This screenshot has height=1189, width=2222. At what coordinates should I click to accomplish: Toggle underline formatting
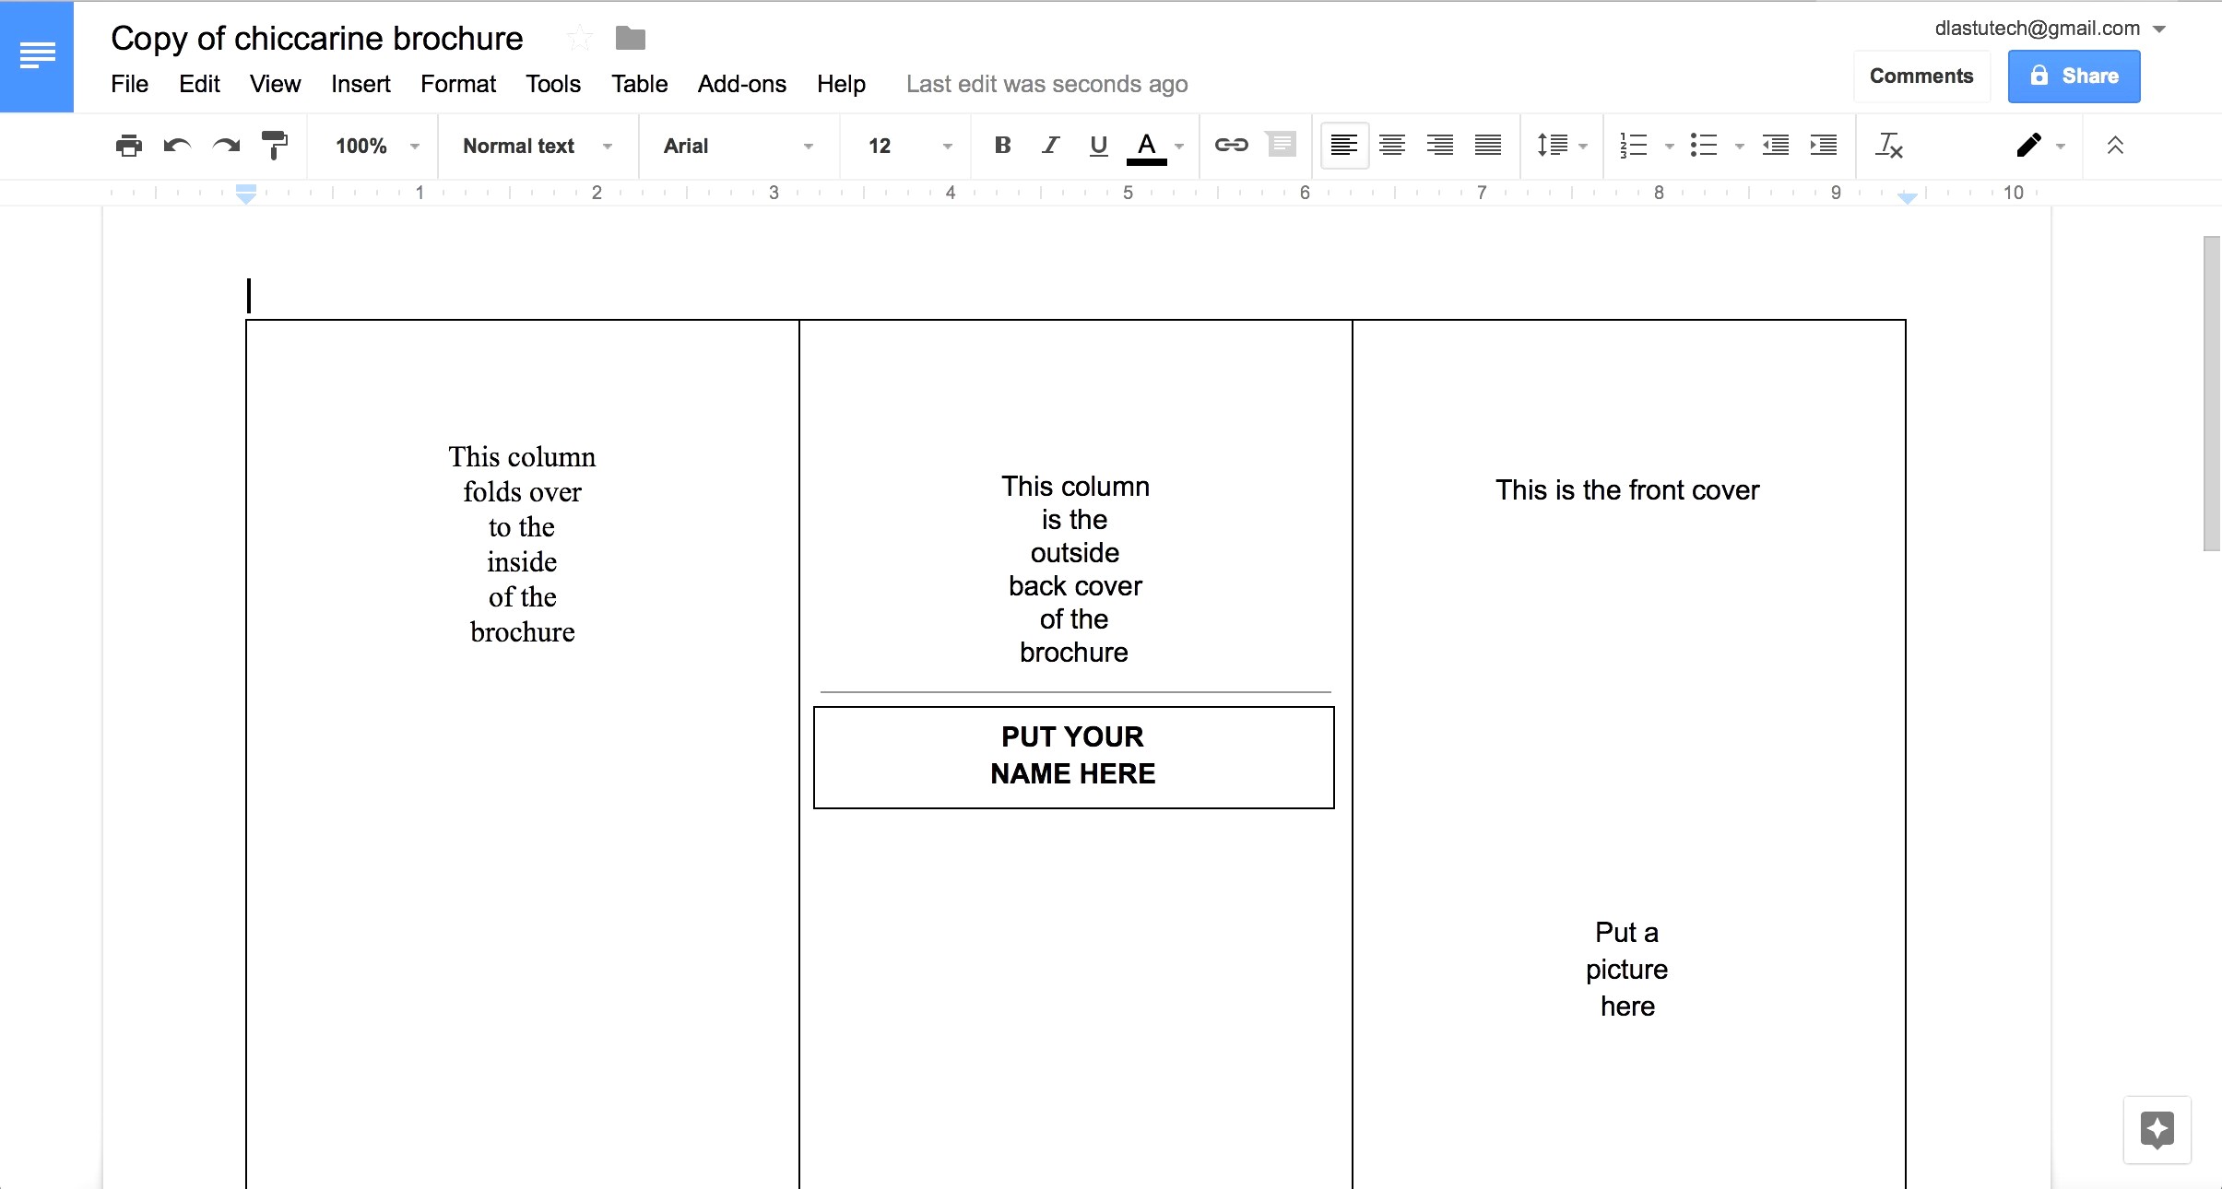[x=1097, y=146]
